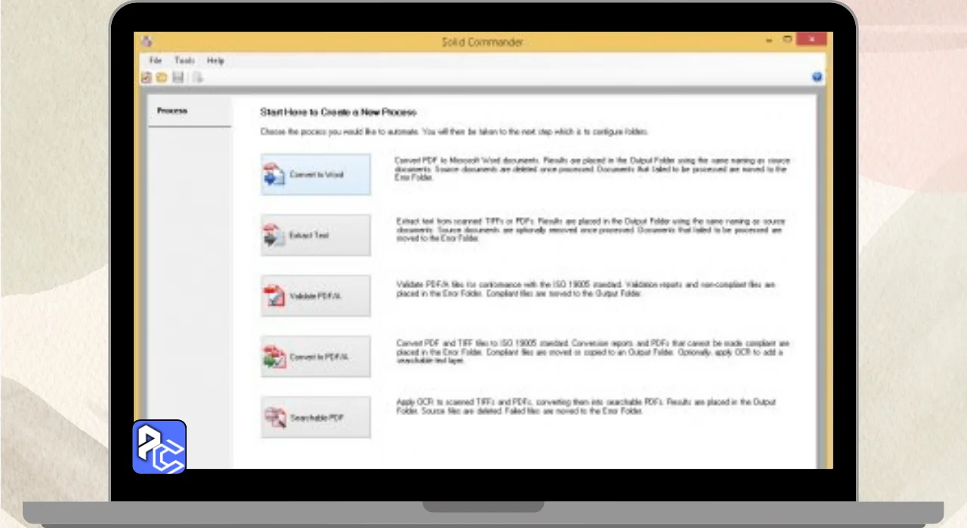967x528 pixels.
Task: Click the Solid Commander app icon in title bar
Action: point(147,41)
